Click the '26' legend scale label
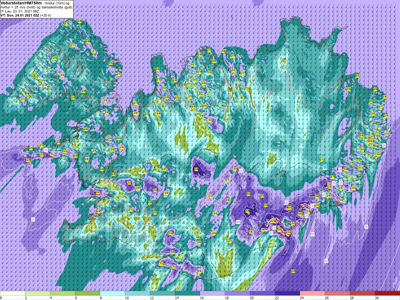Image resolution: width=400 pixels, height=300 pixels. point(327,298)
